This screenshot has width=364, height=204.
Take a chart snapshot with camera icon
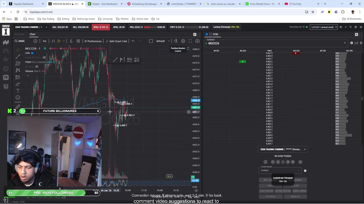pos(197,41)
